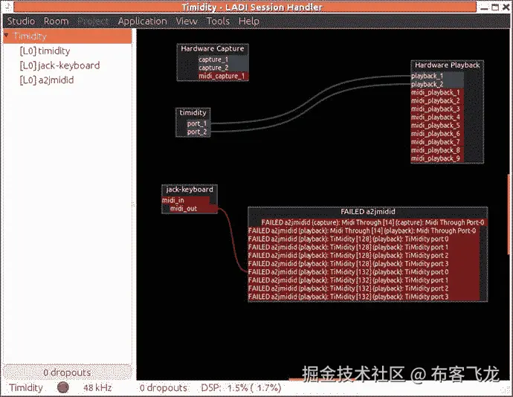Click the midi_playback_6 port

coord(437,134)
